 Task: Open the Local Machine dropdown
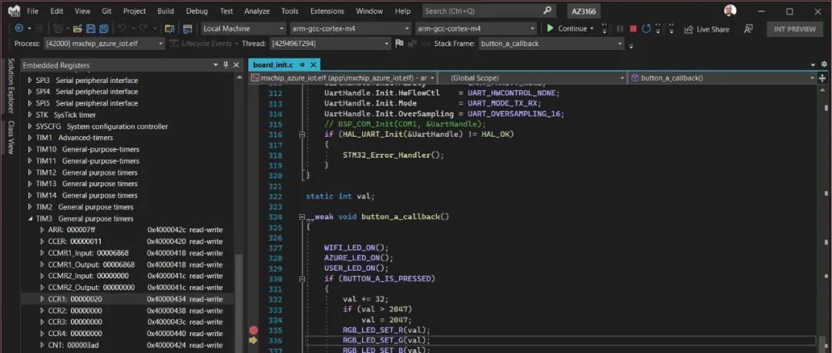coord(243,28)
